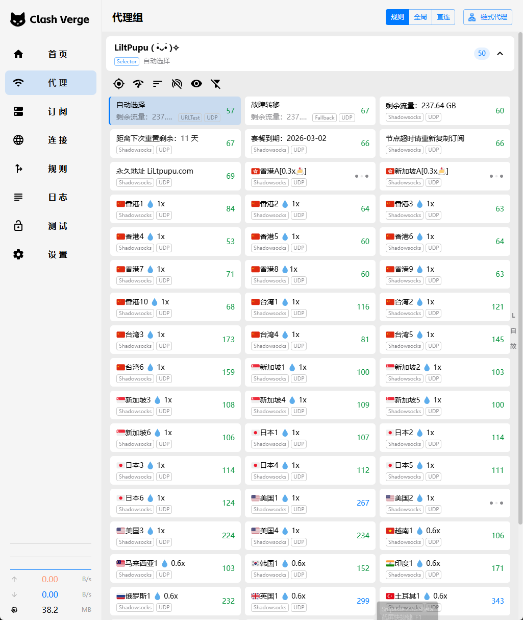Click the sort order lines icon
This screenshot has width=523, height=620.
[x=158, y=84]
